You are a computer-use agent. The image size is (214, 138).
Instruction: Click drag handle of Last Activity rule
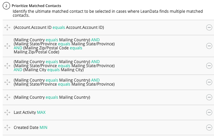pos(7,112)
